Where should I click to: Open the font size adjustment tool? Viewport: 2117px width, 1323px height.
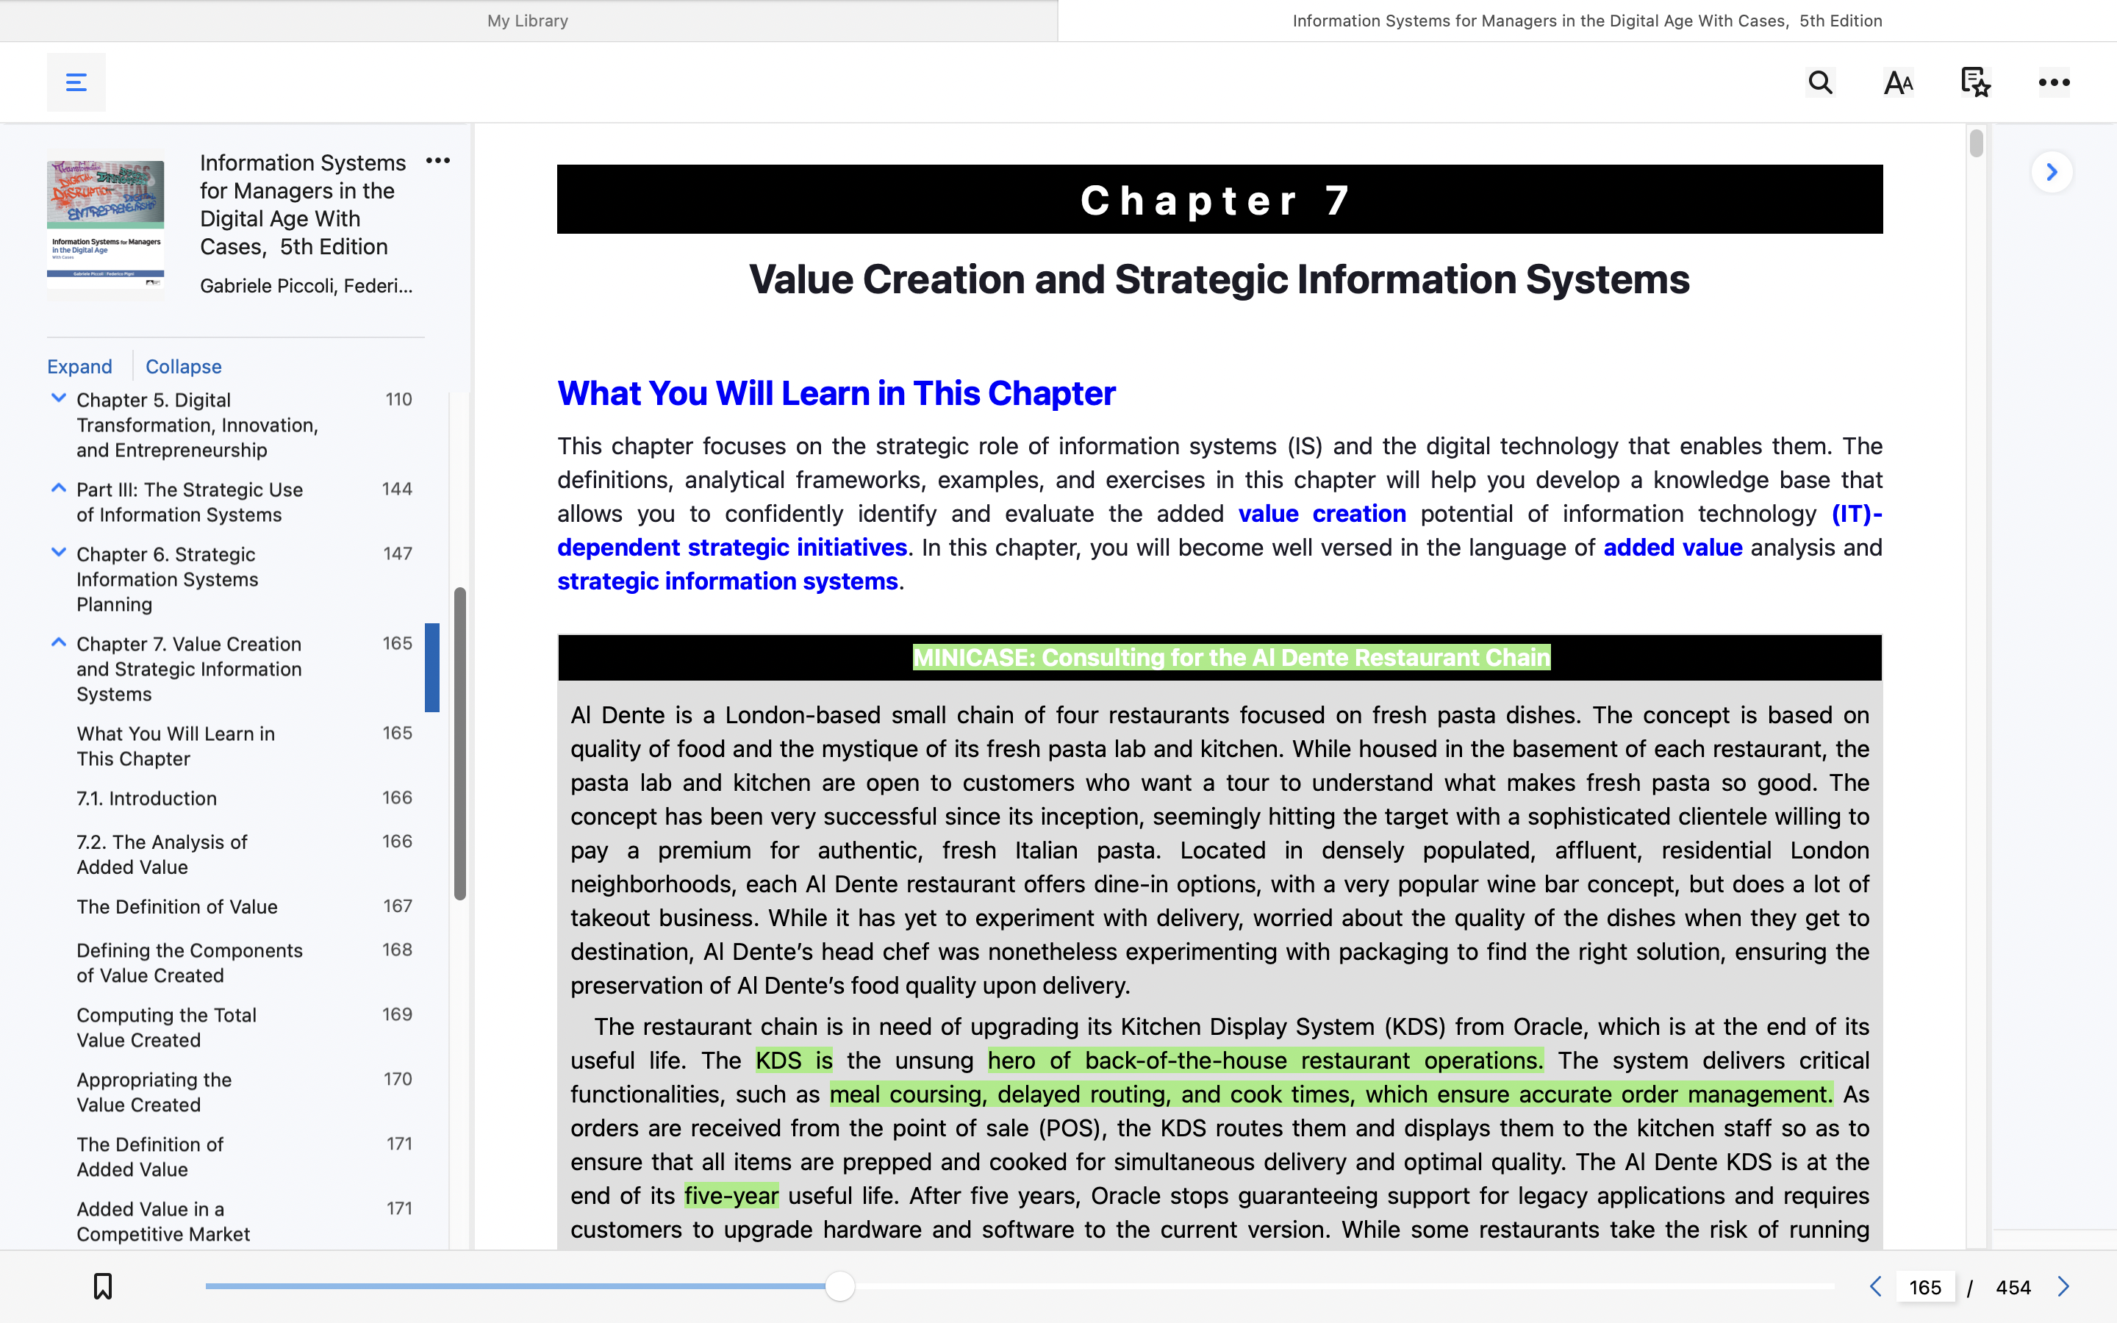point(1897,82)
